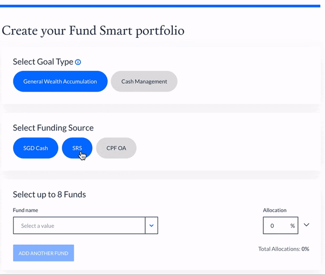Pick CPF OA as funding source
This screenshot has width=325, height=275.
click(x=116, y=148)
